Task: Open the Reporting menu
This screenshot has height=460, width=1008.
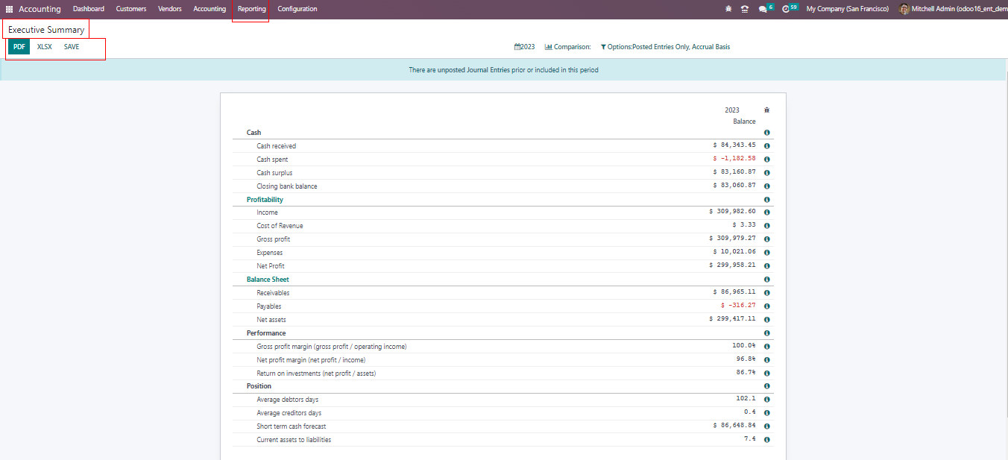Action: (x=251, y=9)
